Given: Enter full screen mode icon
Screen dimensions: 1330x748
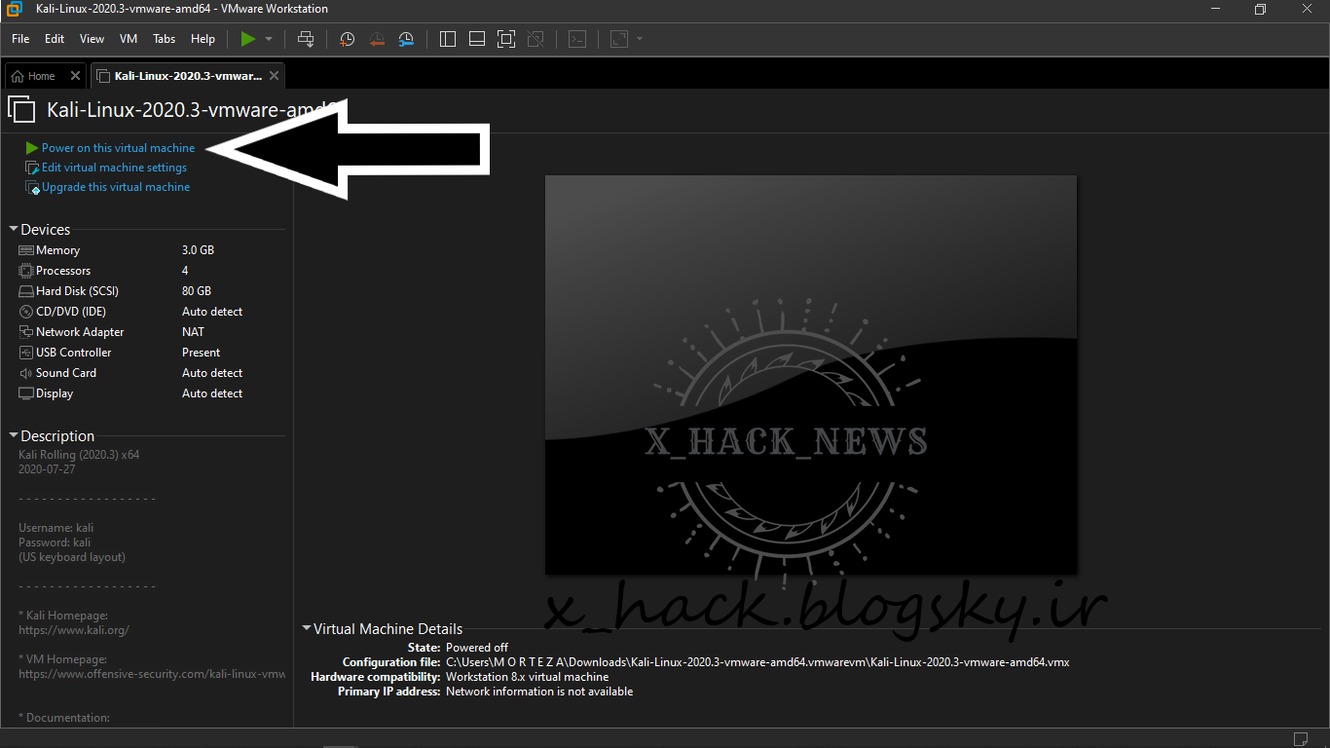Looking at the screenshot, I should [x=506, y=39].
